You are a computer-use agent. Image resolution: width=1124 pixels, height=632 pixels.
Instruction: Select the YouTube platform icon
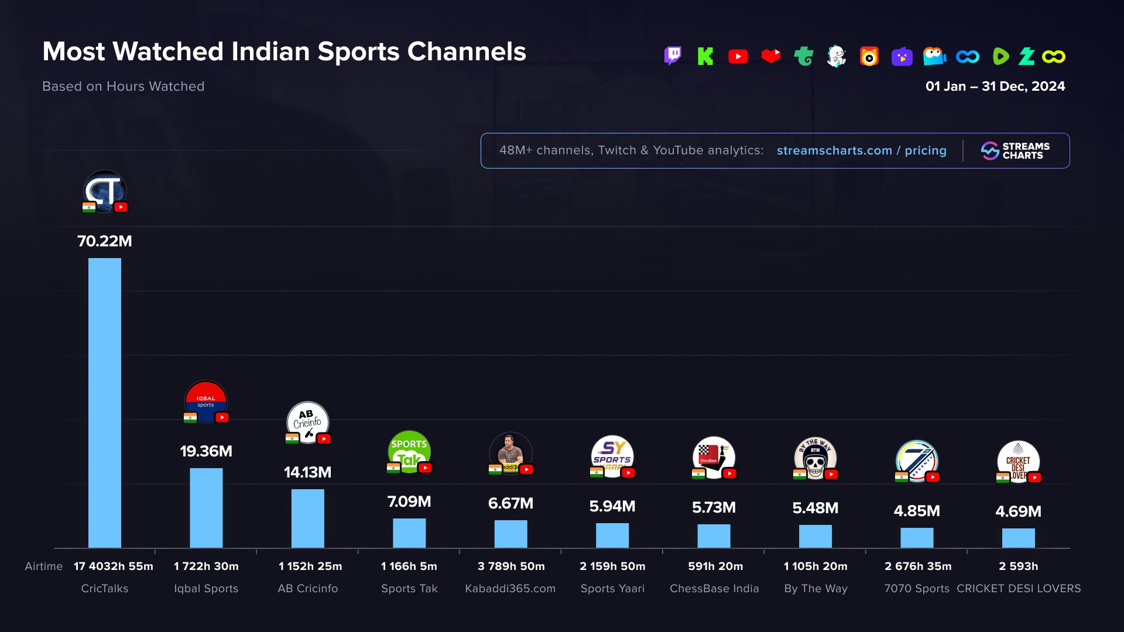[x=738, y=56]
